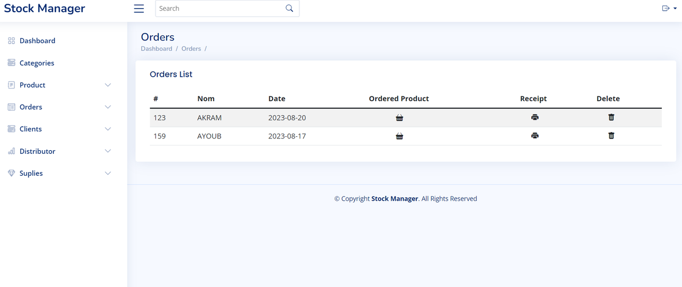
Task: Expand the Suplies submenu chevron
Action: pos(108,173)
